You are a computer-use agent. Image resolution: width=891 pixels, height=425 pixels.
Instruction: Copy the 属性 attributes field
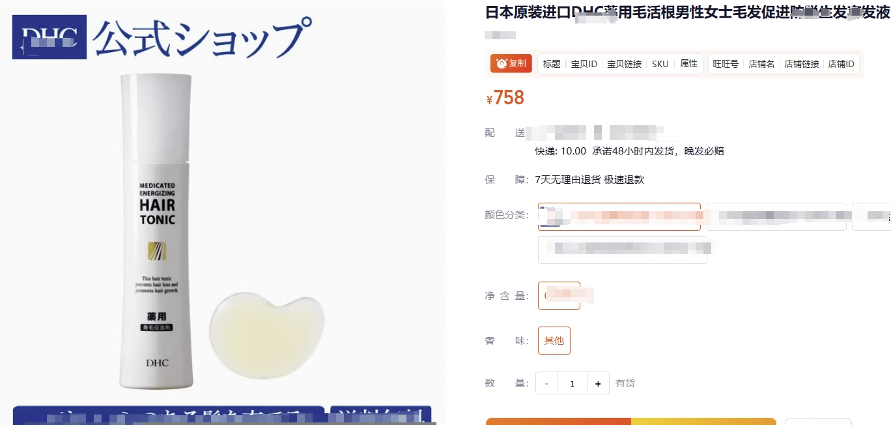[x=689, y=64]
